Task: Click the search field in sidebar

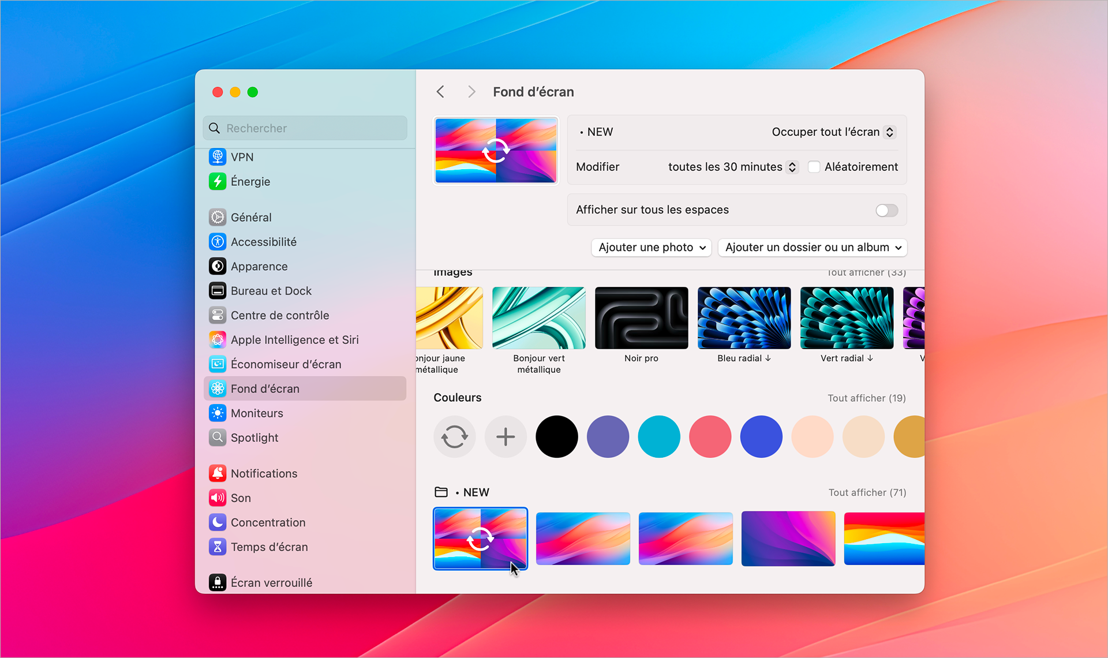Action: [305, 128]
